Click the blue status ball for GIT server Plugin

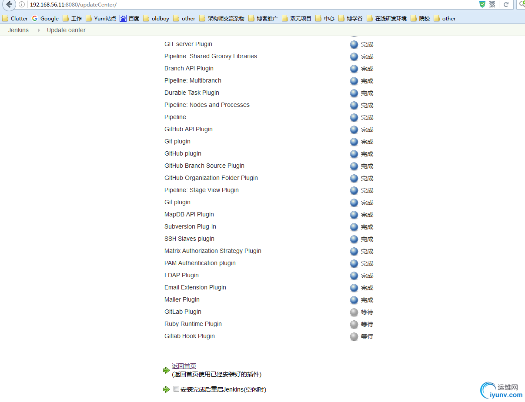tap(354, 44)
